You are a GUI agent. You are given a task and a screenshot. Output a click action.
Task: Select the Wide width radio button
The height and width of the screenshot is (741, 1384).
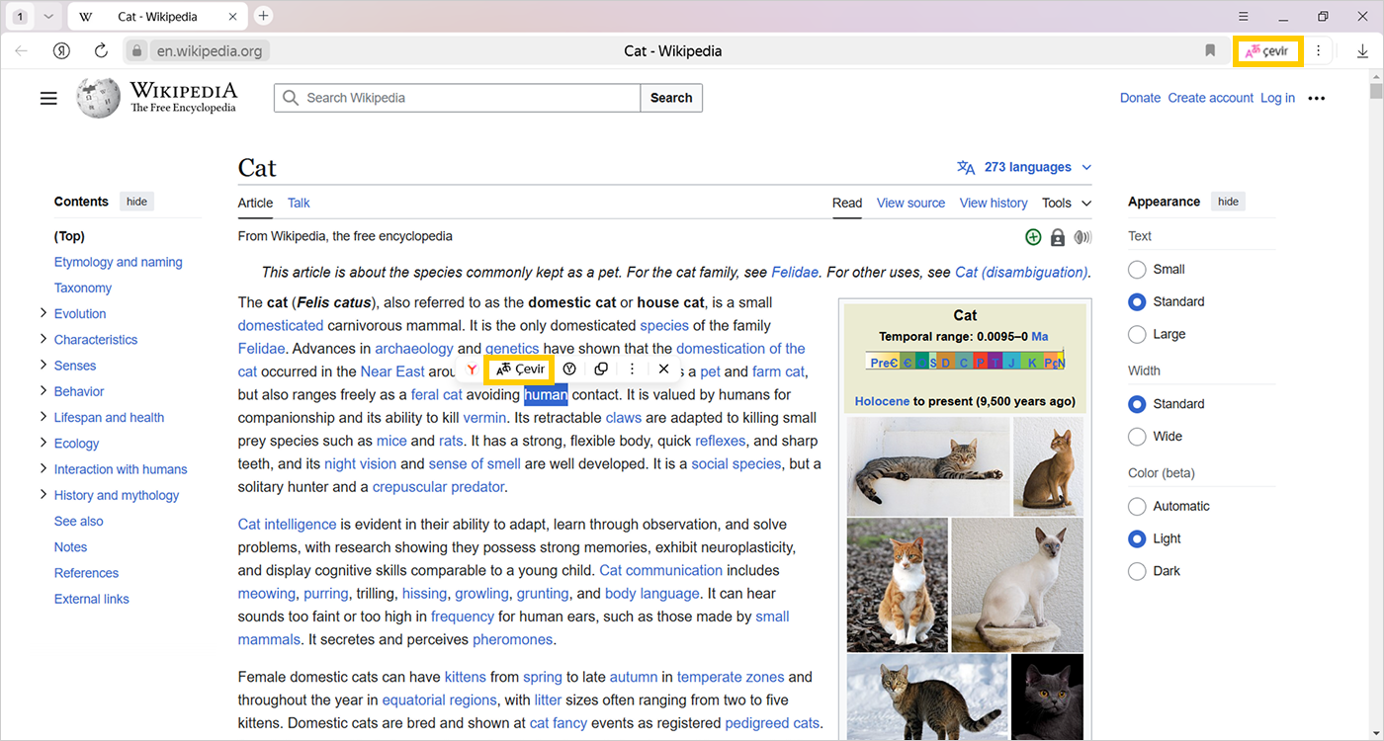(1137, 436)
